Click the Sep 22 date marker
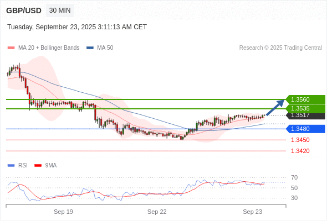327x221 pixels. coord(157,212)
